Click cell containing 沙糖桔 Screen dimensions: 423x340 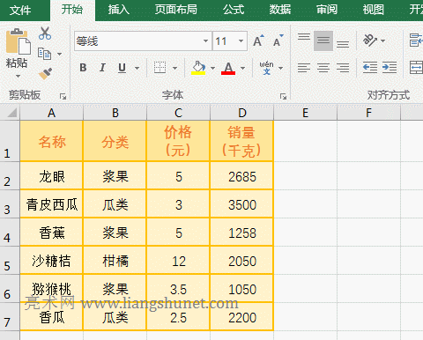click(x=51, y=261)
